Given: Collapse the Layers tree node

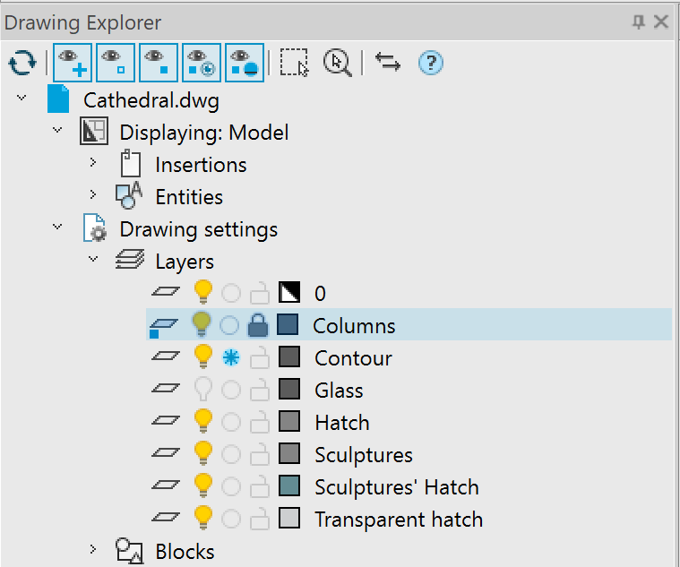Looking at the screenshot, I should pyautogui.click(x=93, y=262).
